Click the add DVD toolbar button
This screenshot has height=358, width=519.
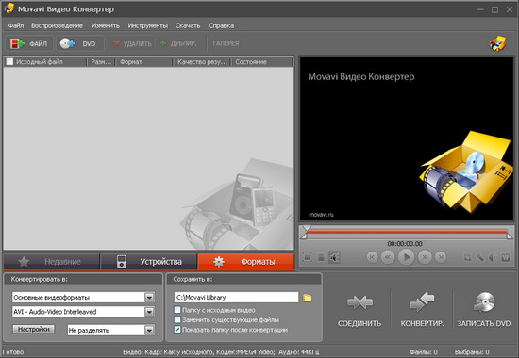pos(80,43)
